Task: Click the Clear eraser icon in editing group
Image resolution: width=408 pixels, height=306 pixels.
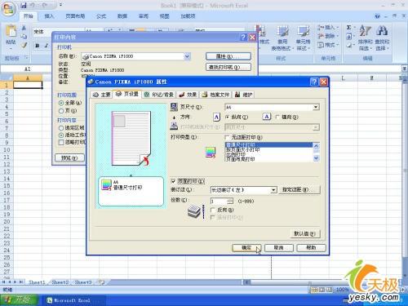Action: (x=349, y=46)
